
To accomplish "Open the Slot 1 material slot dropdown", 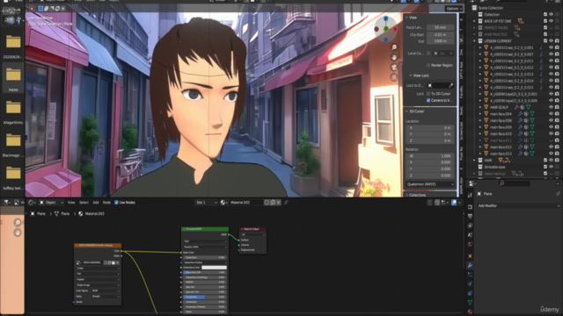I will click(x=206, y=203).
